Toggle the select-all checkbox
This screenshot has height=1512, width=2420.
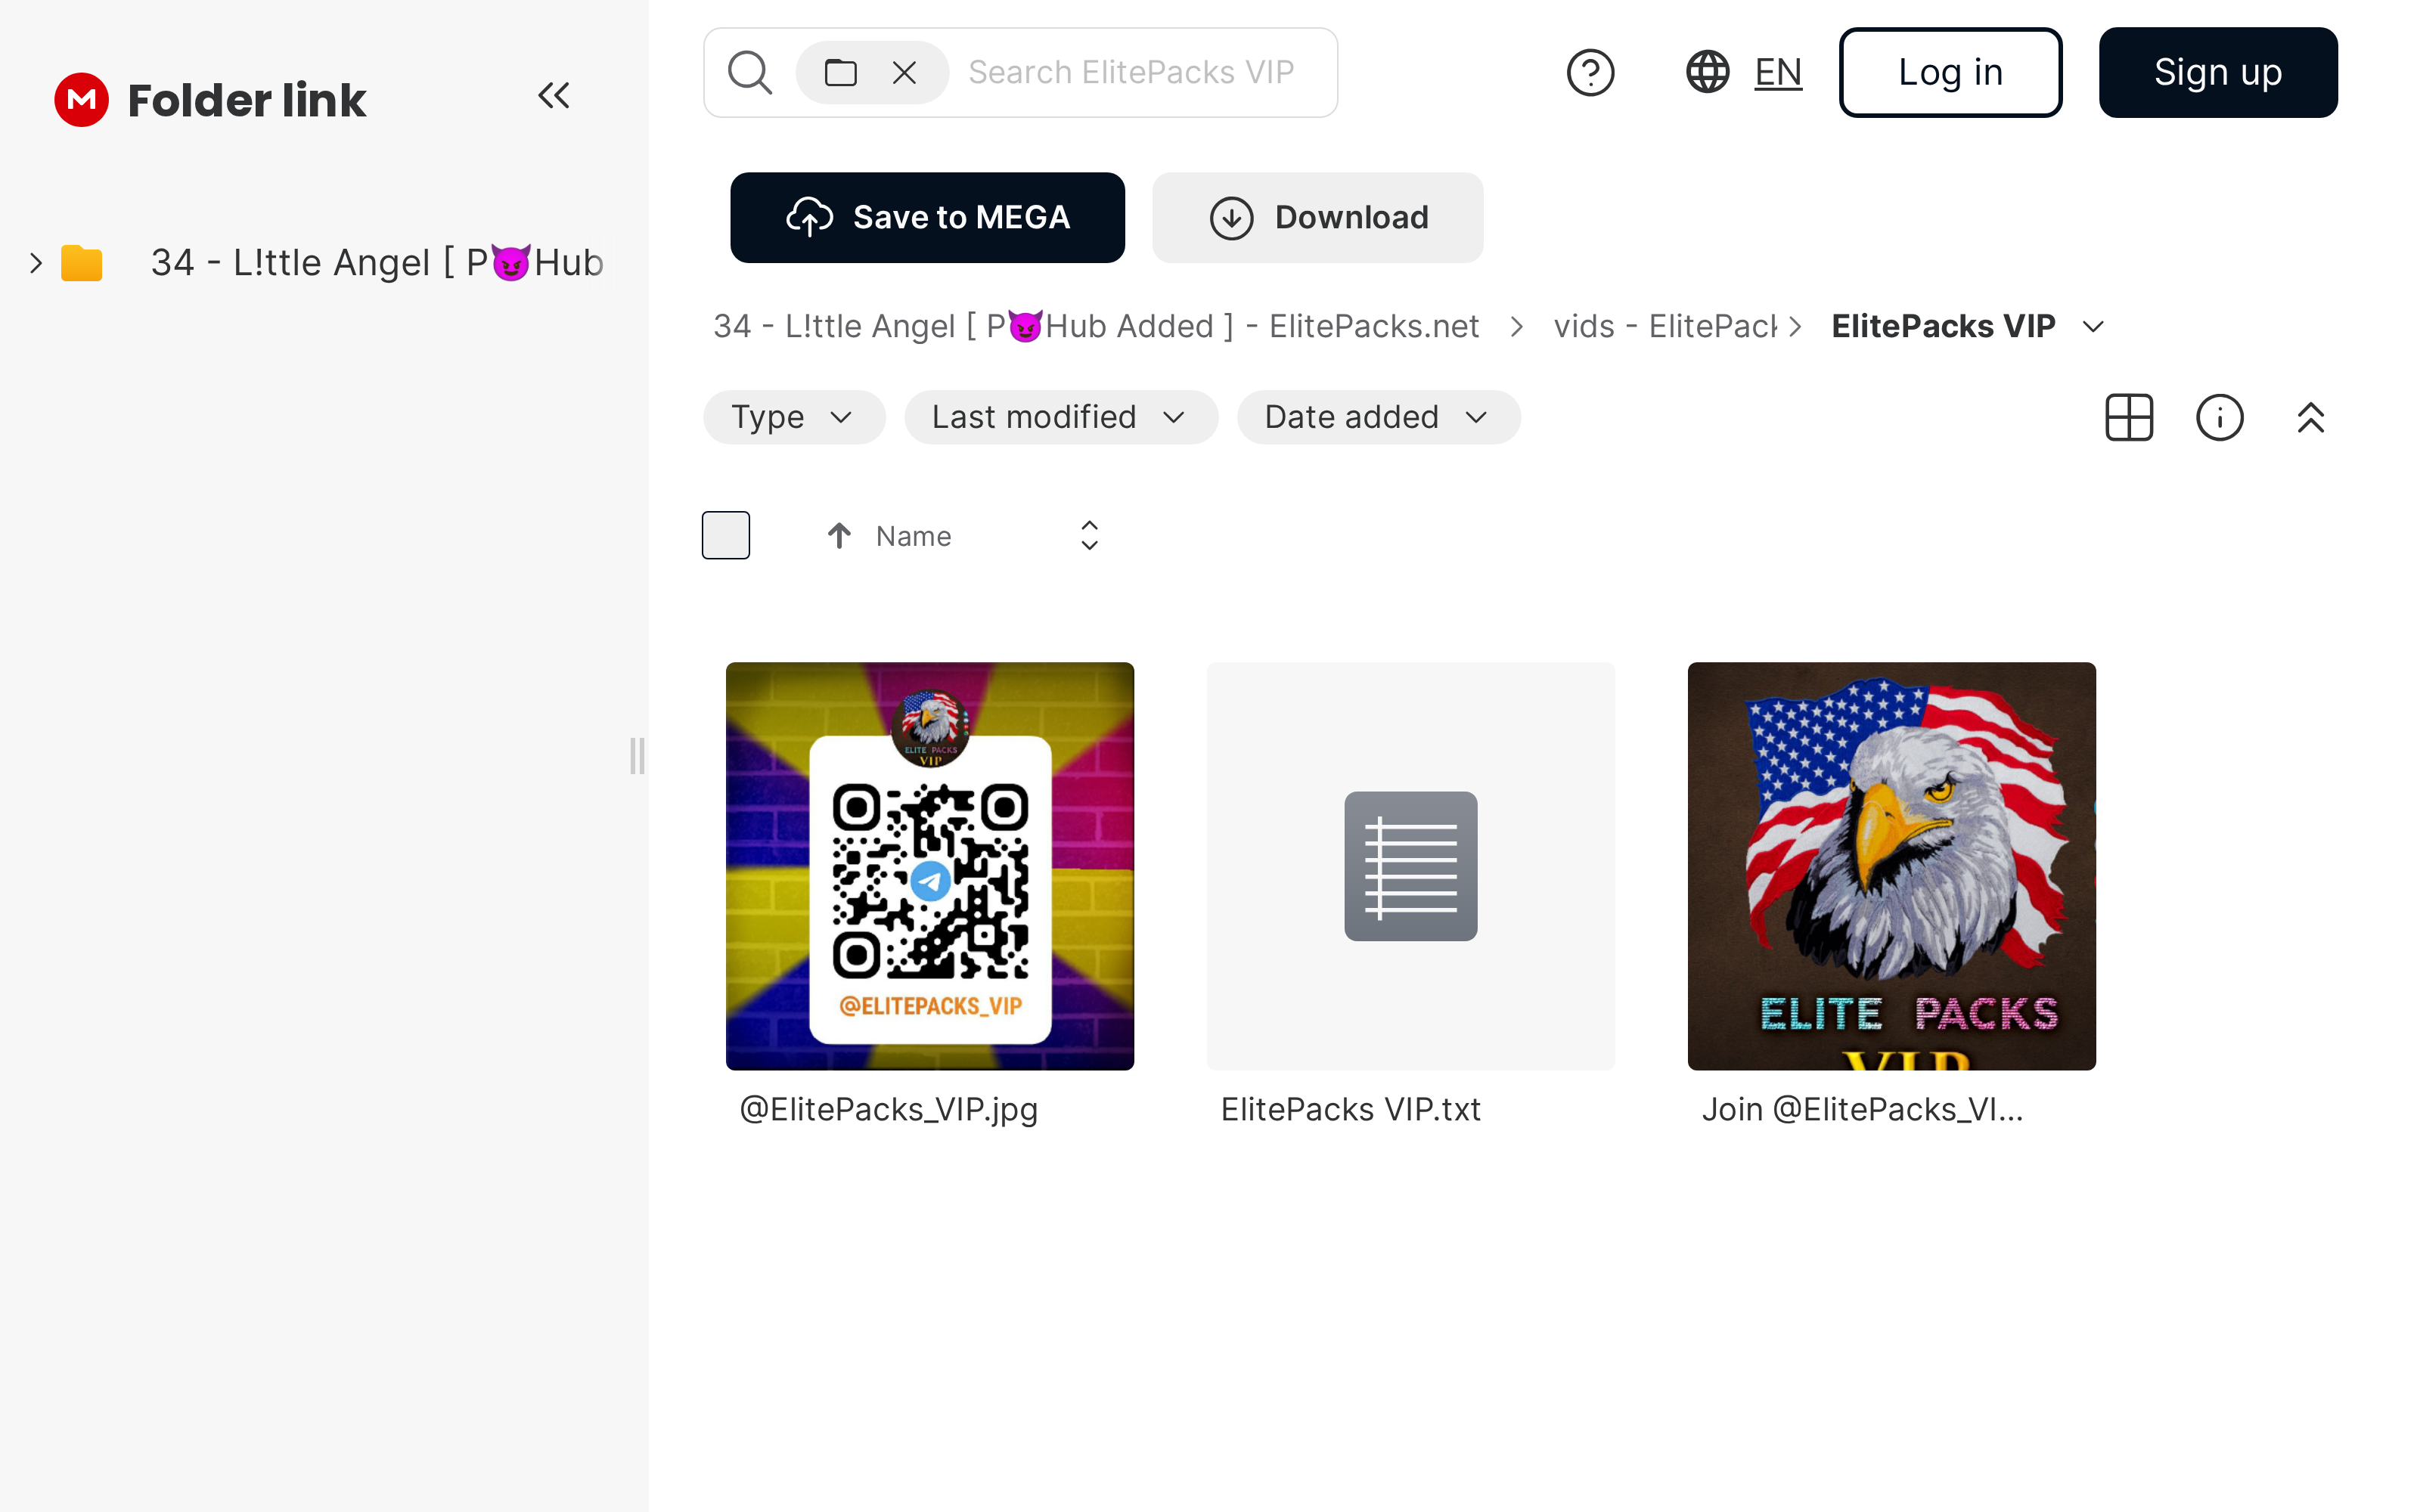pos(726,535)
